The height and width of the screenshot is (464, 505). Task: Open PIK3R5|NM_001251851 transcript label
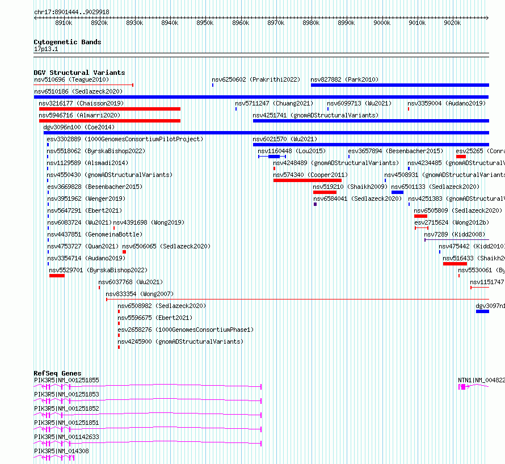point(66,423)
